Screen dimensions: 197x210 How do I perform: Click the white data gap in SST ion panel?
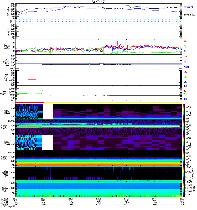point(48,112)
